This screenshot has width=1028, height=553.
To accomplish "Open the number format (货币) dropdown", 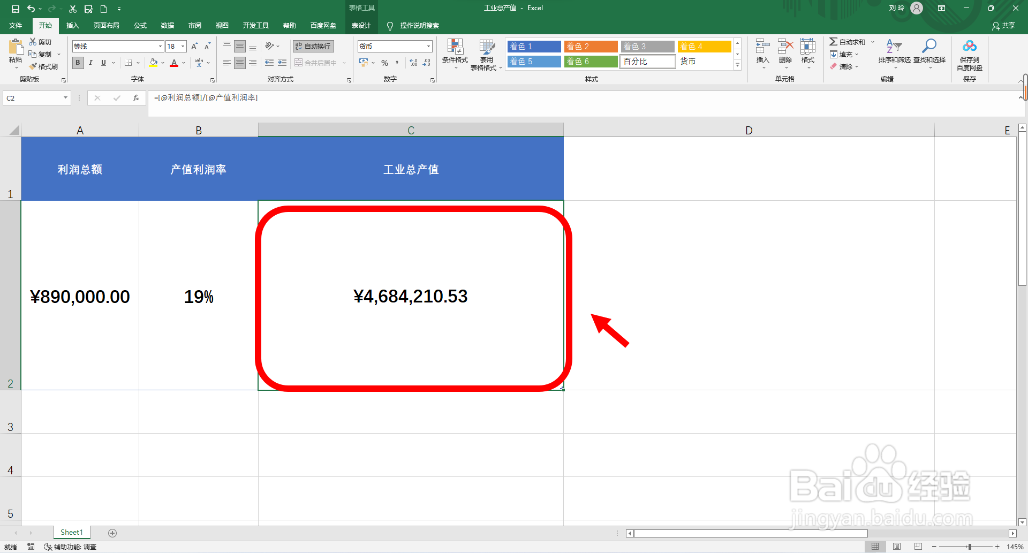I will pyautogui.click(x=428, y=47).
